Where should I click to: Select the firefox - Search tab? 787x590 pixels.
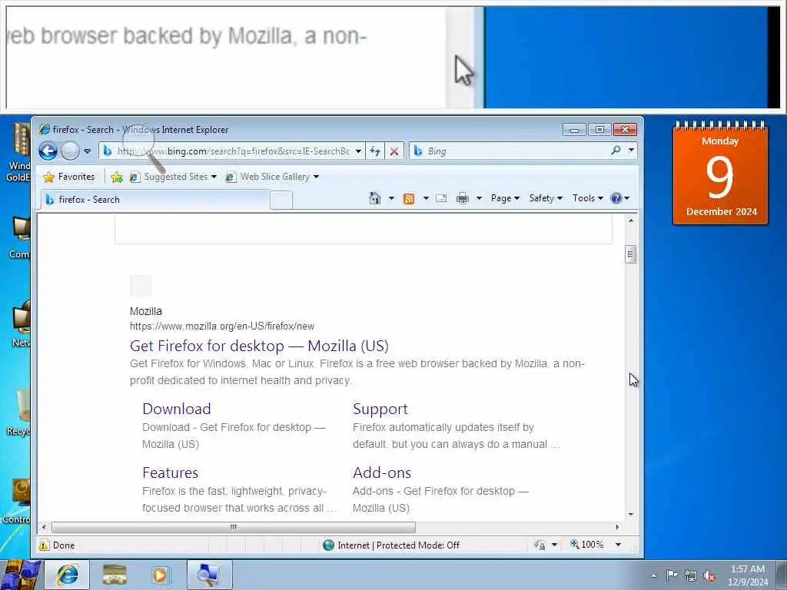[154, 200]
